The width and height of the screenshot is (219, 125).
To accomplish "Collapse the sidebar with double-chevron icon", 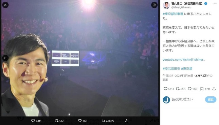I will (154, 5).
